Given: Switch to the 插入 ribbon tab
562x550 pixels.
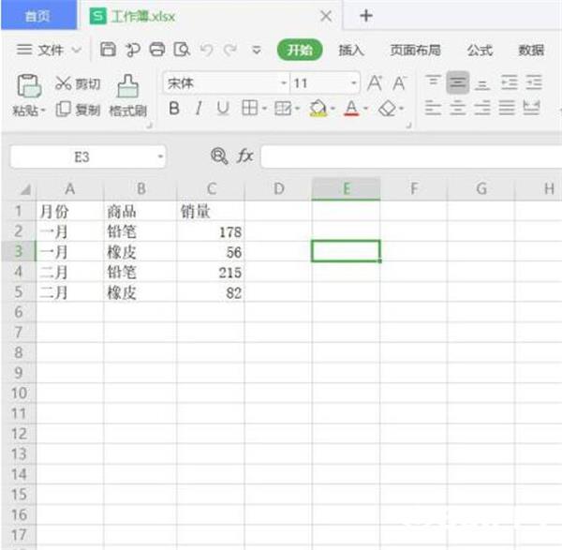Looking at the screenshot, I should pos(351,50).
